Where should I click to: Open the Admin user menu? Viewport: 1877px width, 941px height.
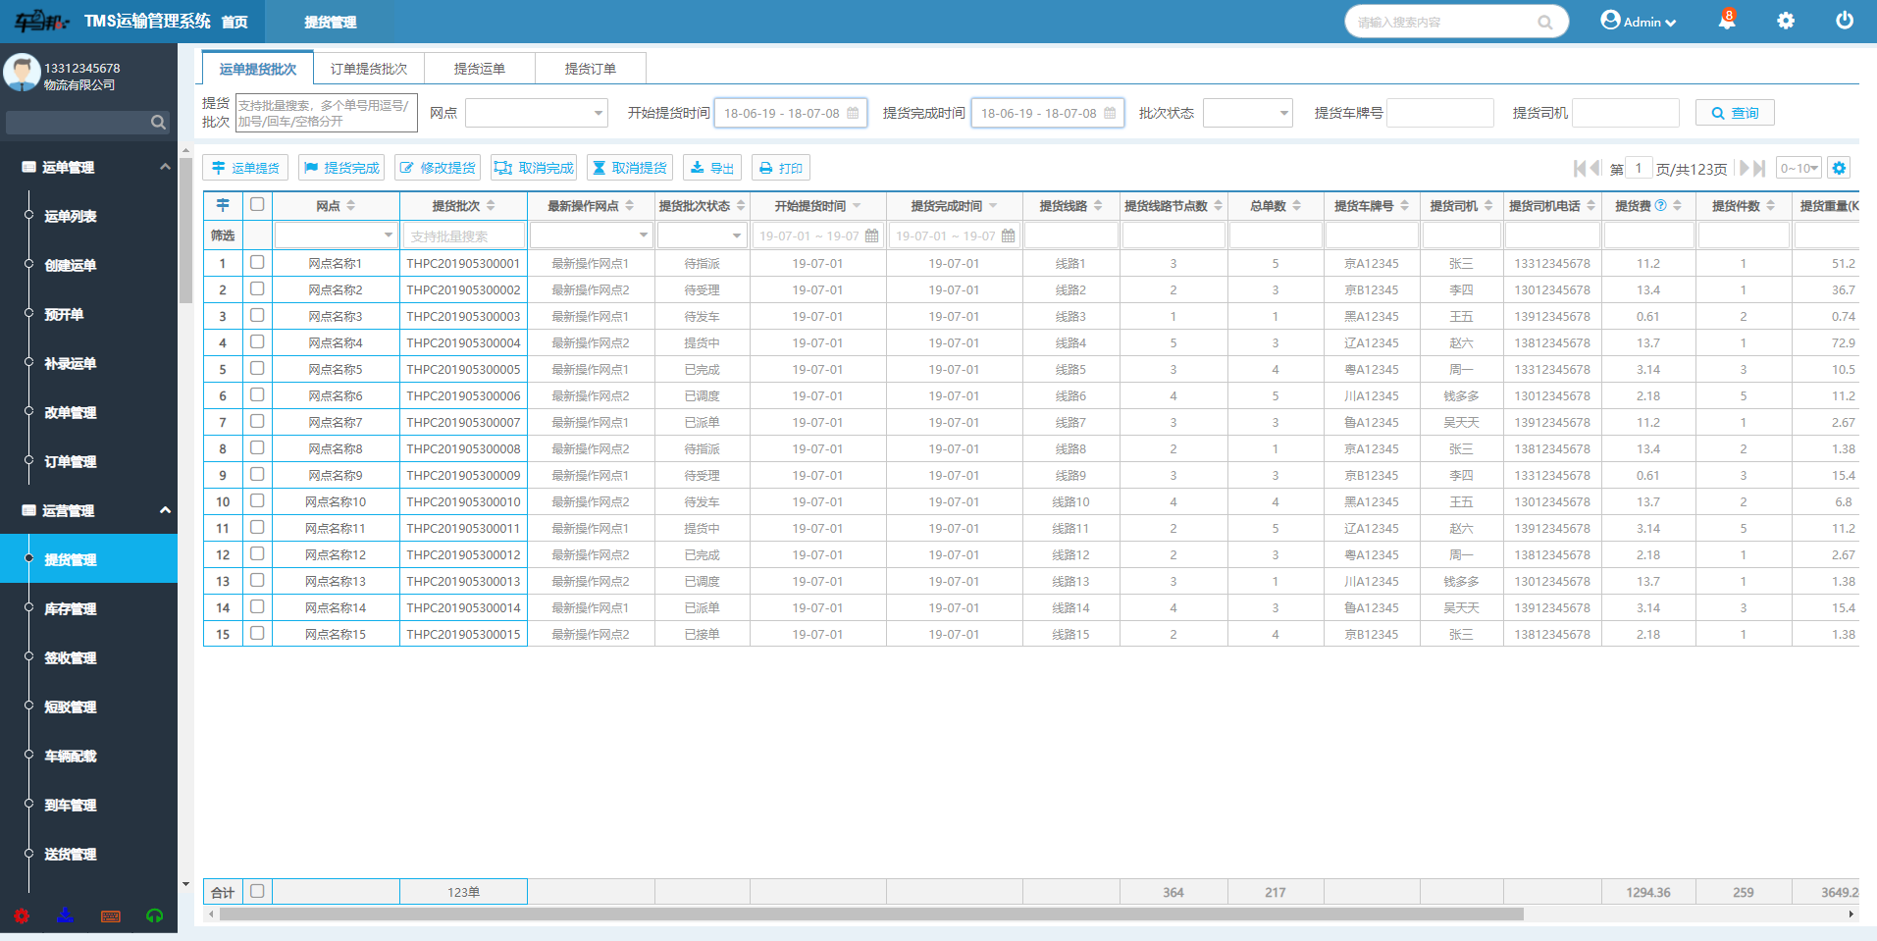click(1639, 22)
